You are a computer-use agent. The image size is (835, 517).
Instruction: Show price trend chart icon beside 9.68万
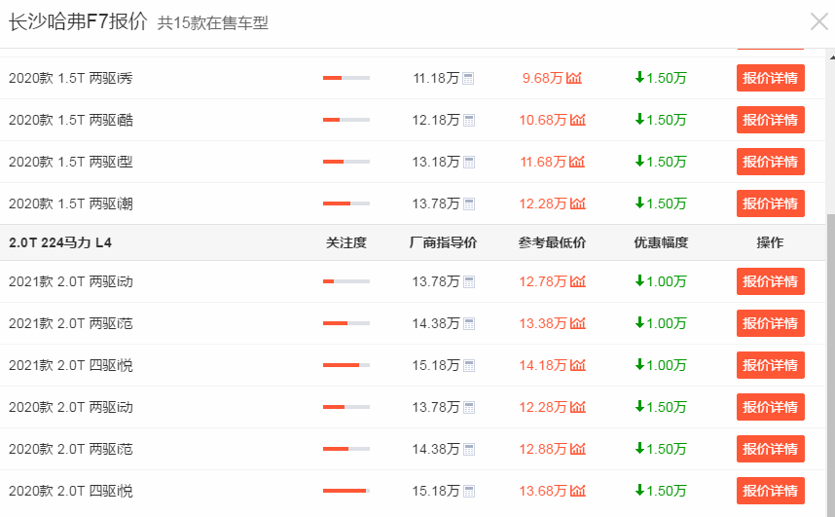tap(573, 78)
